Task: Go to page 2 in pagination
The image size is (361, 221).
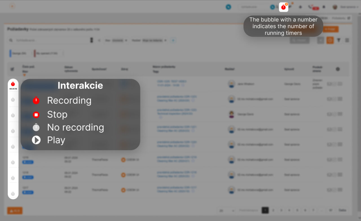Action: pos(273,210)
